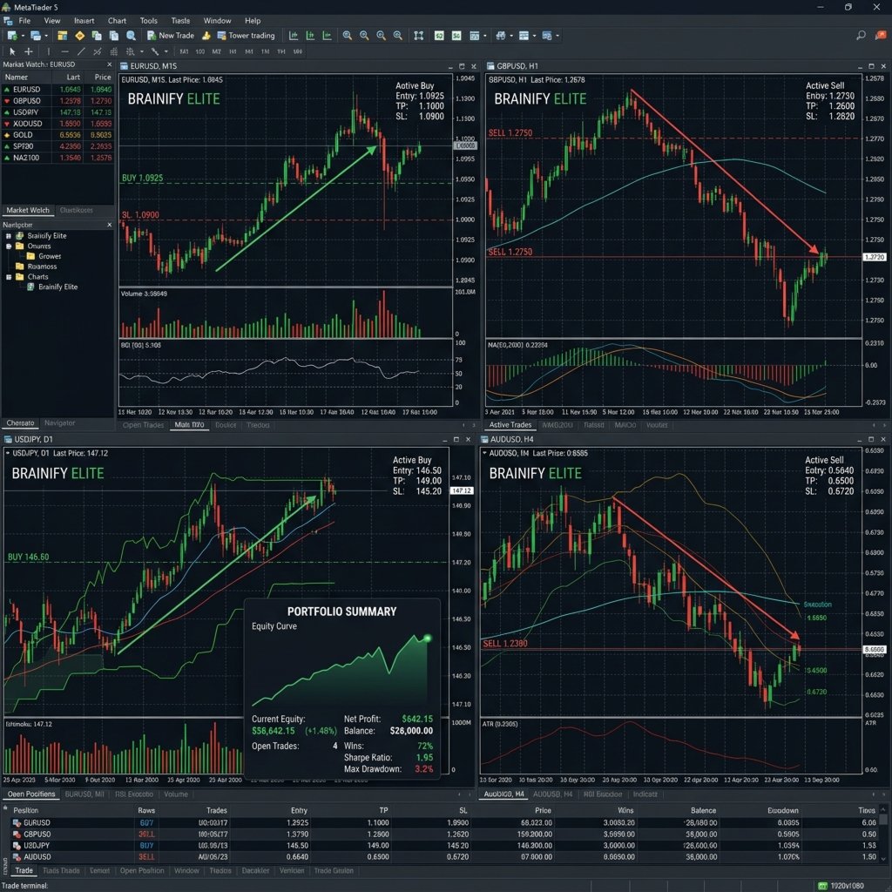Toggle the MZ timeframe button

point(216,51)
